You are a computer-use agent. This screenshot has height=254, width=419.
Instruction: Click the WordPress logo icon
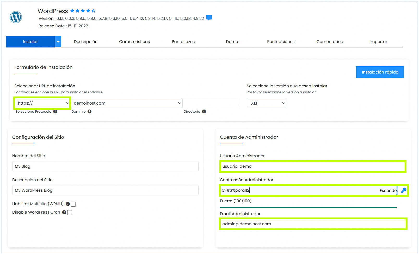click(x=16, y=17)
